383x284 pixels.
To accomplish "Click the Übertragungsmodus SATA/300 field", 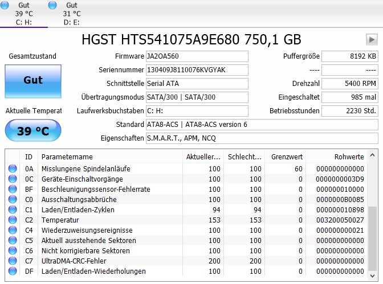I will tap(197, 97).
